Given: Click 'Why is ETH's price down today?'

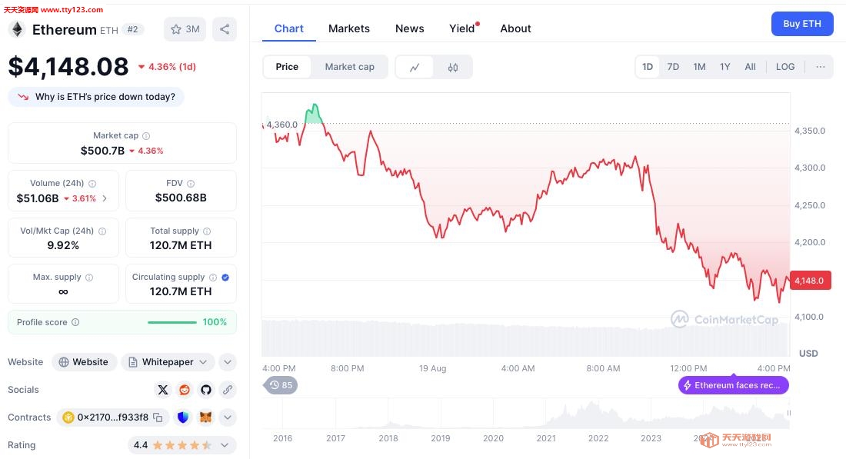Looking at the screenshot, I should pyautogui.click(x=105, y=97).
